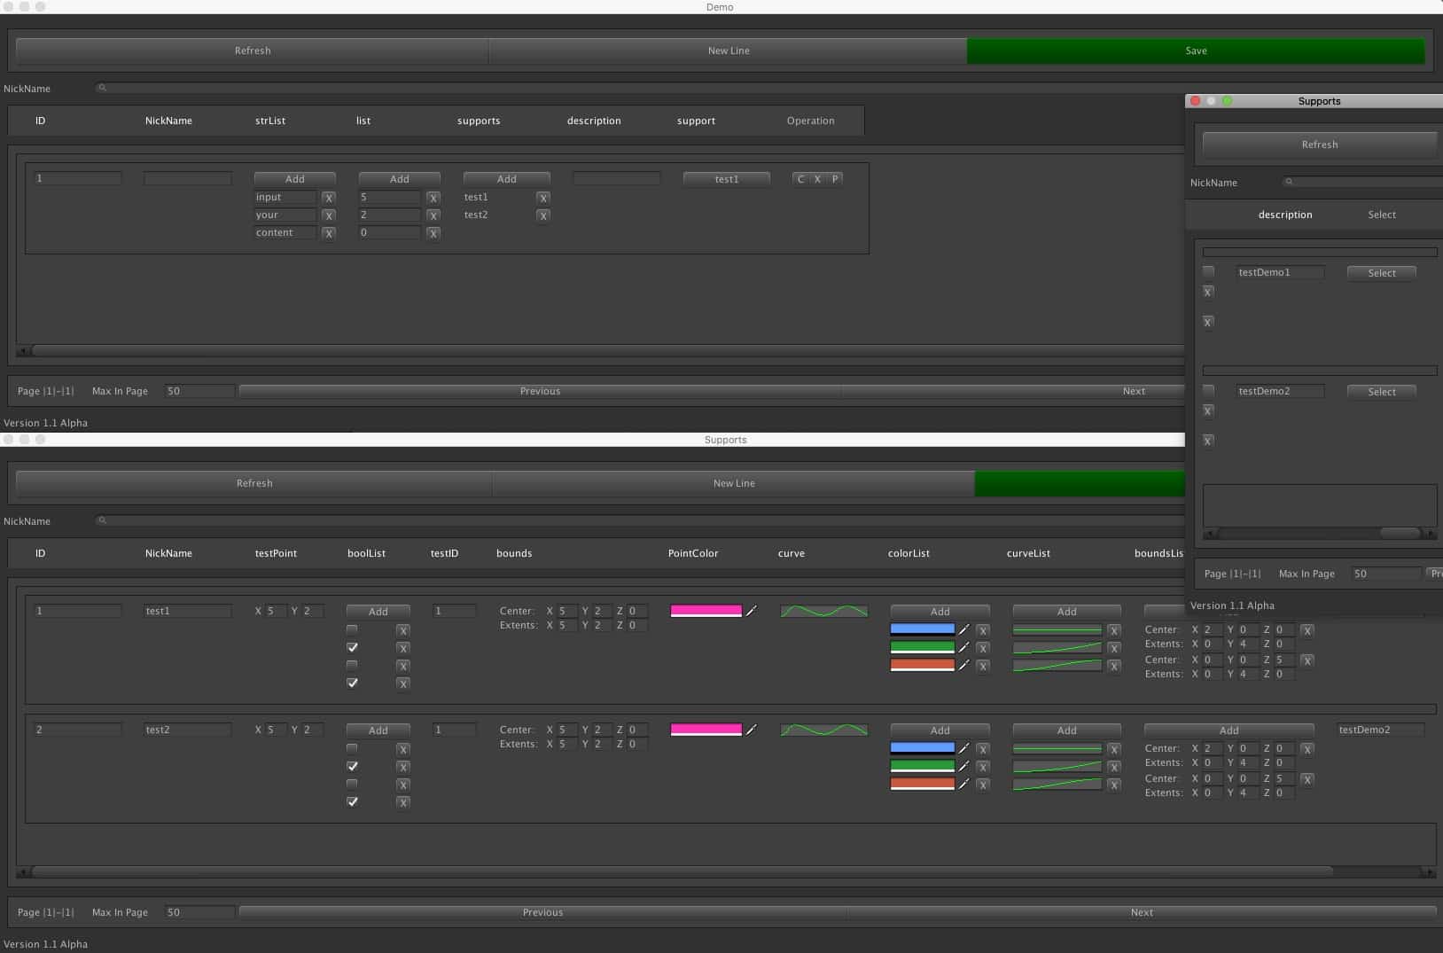Delete blue colorList entry in test1 row
The image size is (1443, 953).
tap(983, 630)
